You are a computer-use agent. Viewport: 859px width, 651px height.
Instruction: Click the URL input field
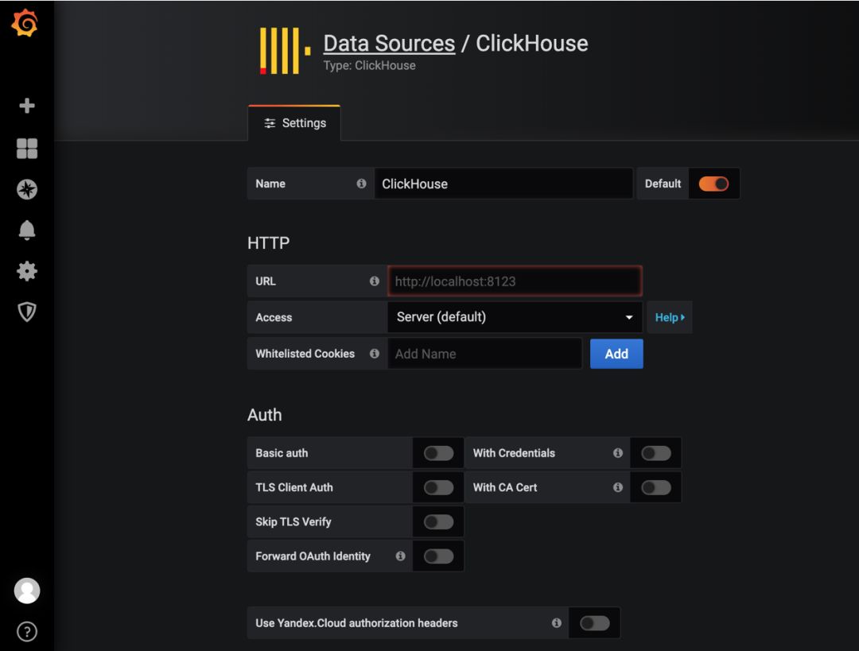coord(515,281)
